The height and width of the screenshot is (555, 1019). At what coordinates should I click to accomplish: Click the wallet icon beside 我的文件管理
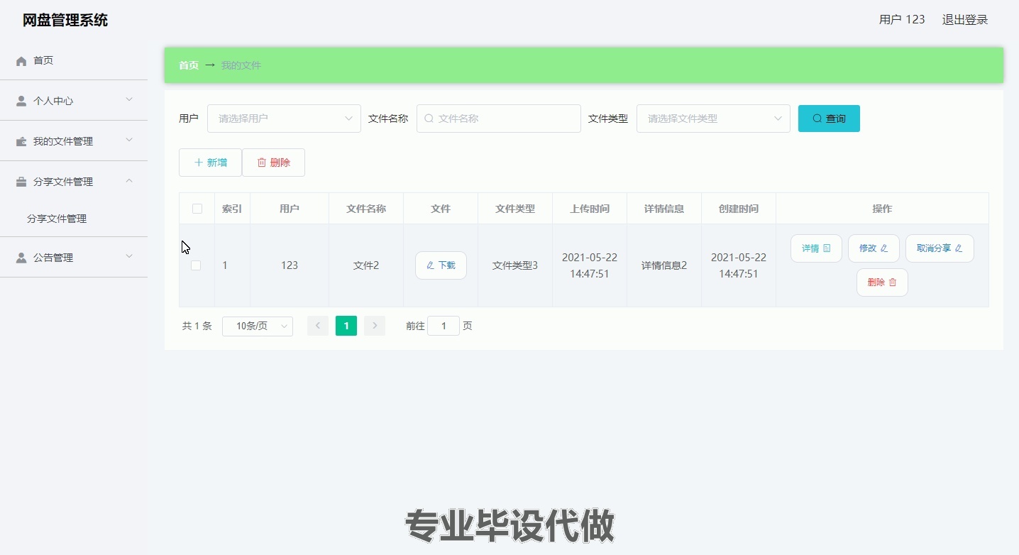point(21,141)
